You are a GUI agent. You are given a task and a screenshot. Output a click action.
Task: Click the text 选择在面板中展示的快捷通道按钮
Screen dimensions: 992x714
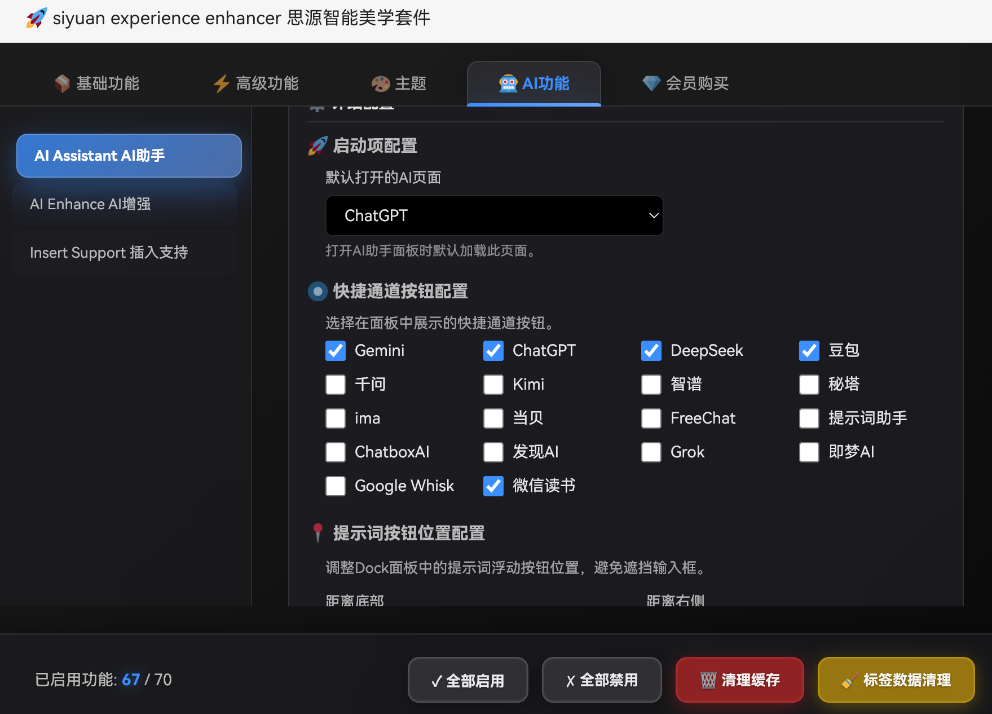coord(440,323)
